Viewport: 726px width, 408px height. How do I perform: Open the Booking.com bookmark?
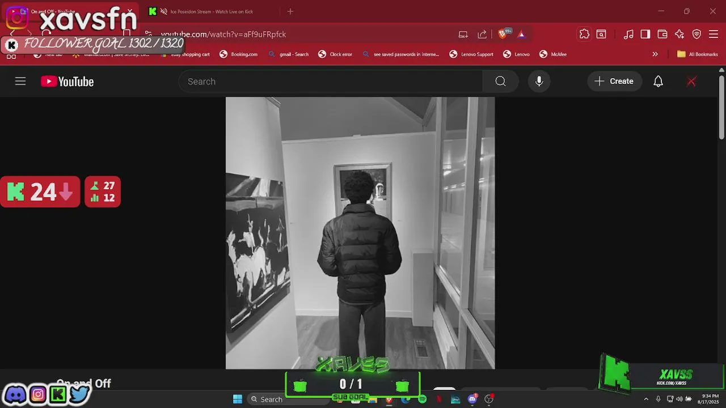238,54
